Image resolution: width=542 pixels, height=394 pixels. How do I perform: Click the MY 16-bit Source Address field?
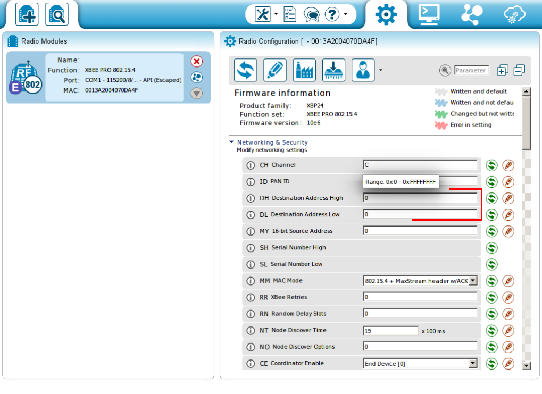pos(420,231)
